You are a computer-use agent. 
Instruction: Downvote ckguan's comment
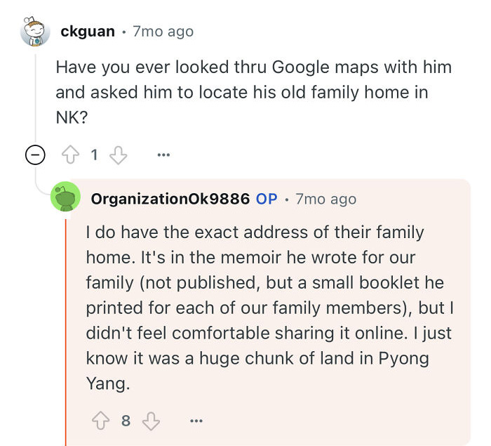pyautogui.click(x=118, y=155)
